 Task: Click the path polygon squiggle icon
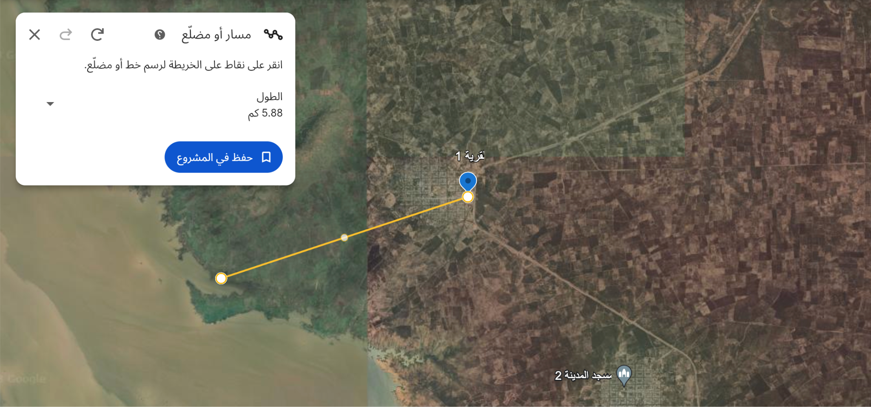[x=273, y=34]
